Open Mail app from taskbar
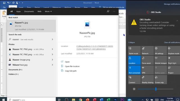 pyautogui.click(x=129, y=100)
